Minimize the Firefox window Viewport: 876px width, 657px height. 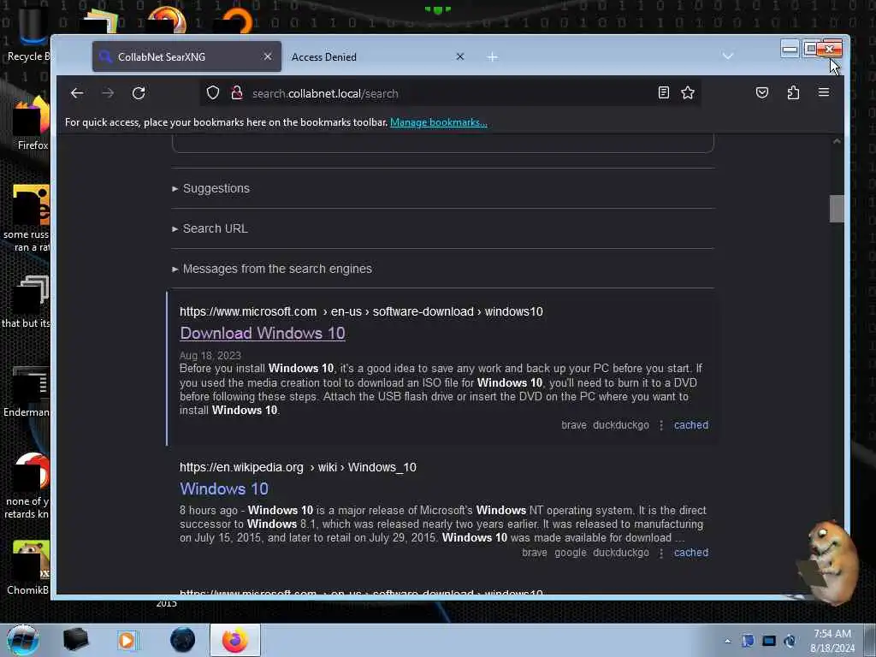790,49
